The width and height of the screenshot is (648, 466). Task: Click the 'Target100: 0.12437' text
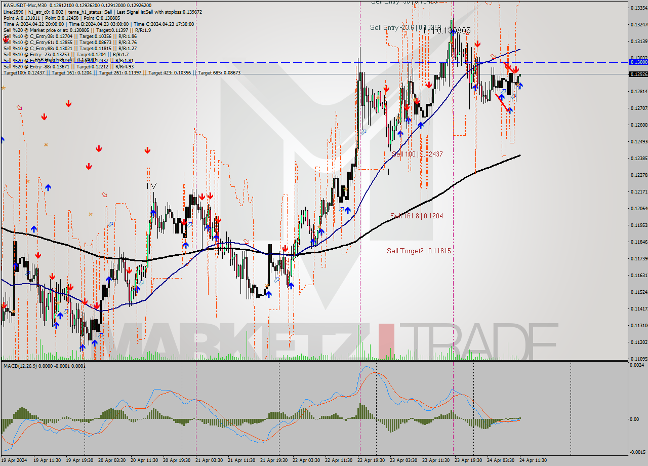24,73
